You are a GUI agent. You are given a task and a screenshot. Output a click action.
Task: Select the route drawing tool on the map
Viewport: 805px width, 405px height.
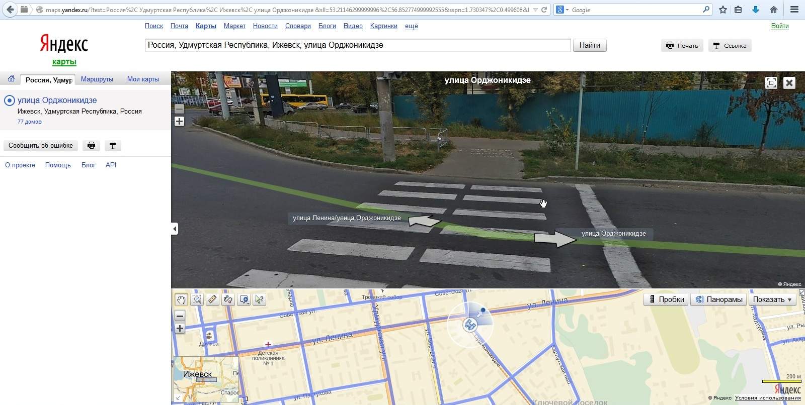(228, 299)
